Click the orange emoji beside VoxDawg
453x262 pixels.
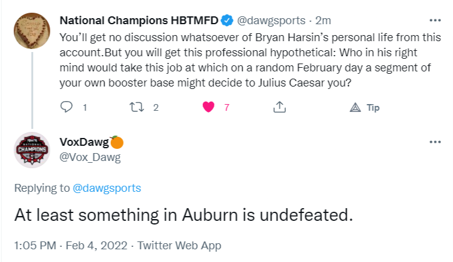pos(117,142)
